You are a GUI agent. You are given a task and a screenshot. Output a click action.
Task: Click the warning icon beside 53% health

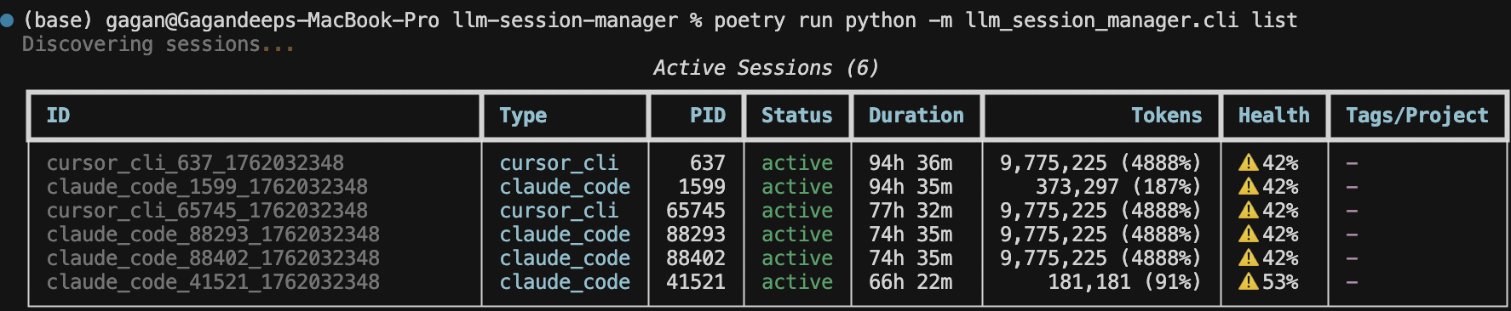point(1249,281)
